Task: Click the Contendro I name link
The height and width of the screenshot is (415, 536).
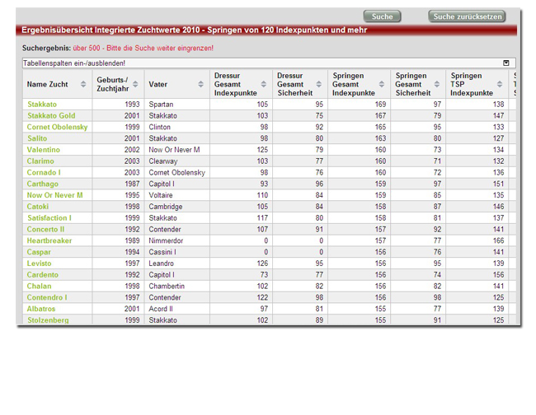Action: [47, 297]
